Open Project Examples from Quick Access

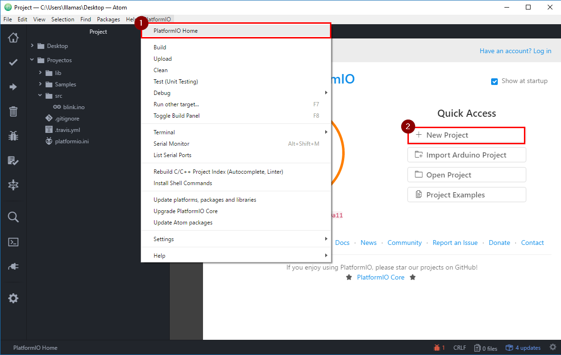pos(466,195)
